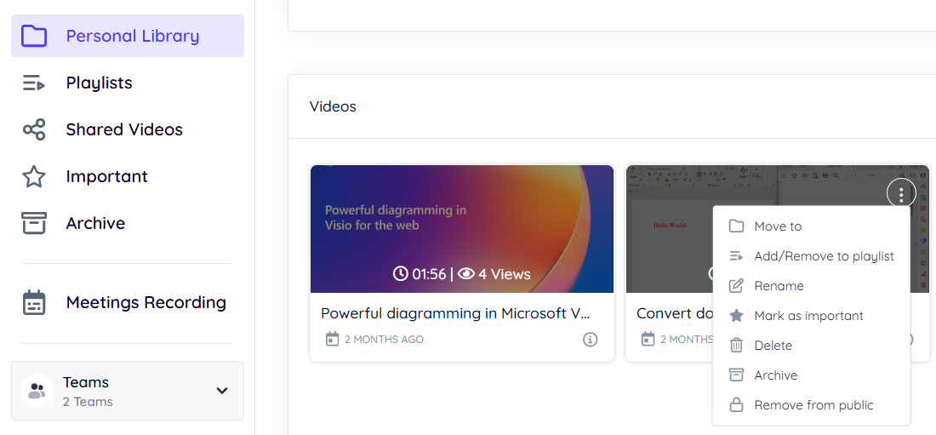This screenshot has width=936, height=435.
Task: Select Mark as important option
Action: coord(812,316)
